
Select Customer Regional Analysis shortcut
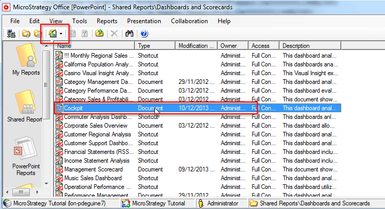coord(198,134)
